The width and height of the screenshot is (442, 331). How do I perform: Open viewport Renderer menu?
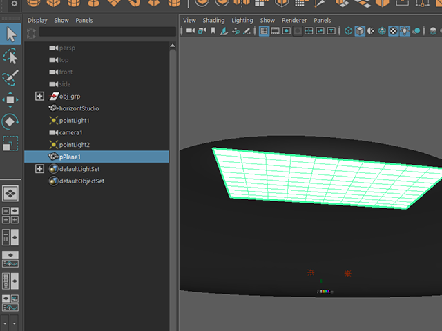pyautogui.click(x=294, y=21)
